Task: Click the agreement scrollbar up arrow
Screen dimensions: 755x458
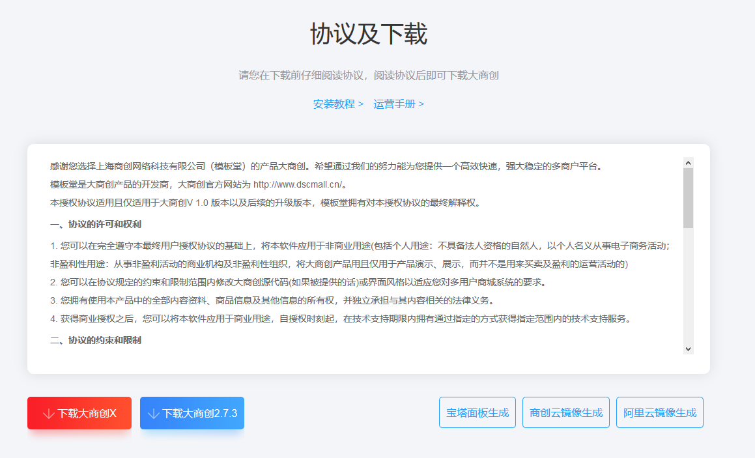Action: [x=688, y=163]
